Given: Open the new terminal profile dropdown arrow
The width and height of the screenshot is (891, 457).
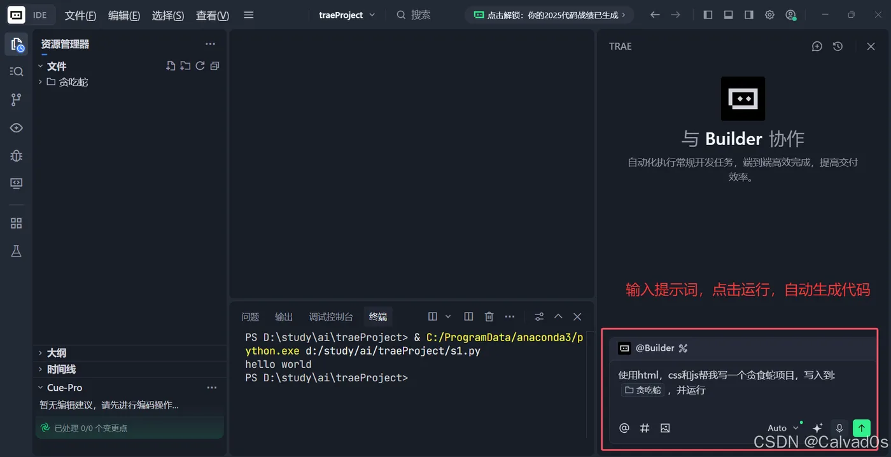Looking at the screenshot, I should pyautogui.click(x=448, y=316).
